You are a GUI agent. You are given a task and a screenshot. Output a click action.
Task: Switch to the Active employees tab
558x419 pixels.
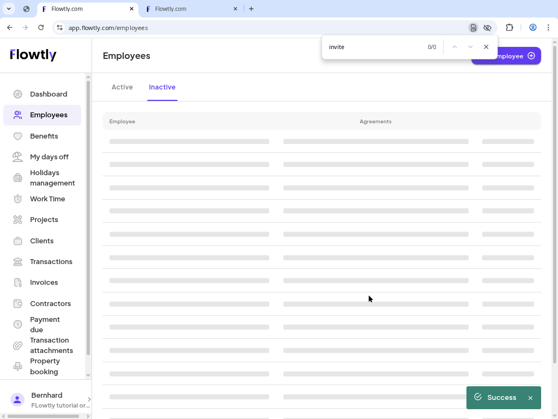(x=122, y=87)
